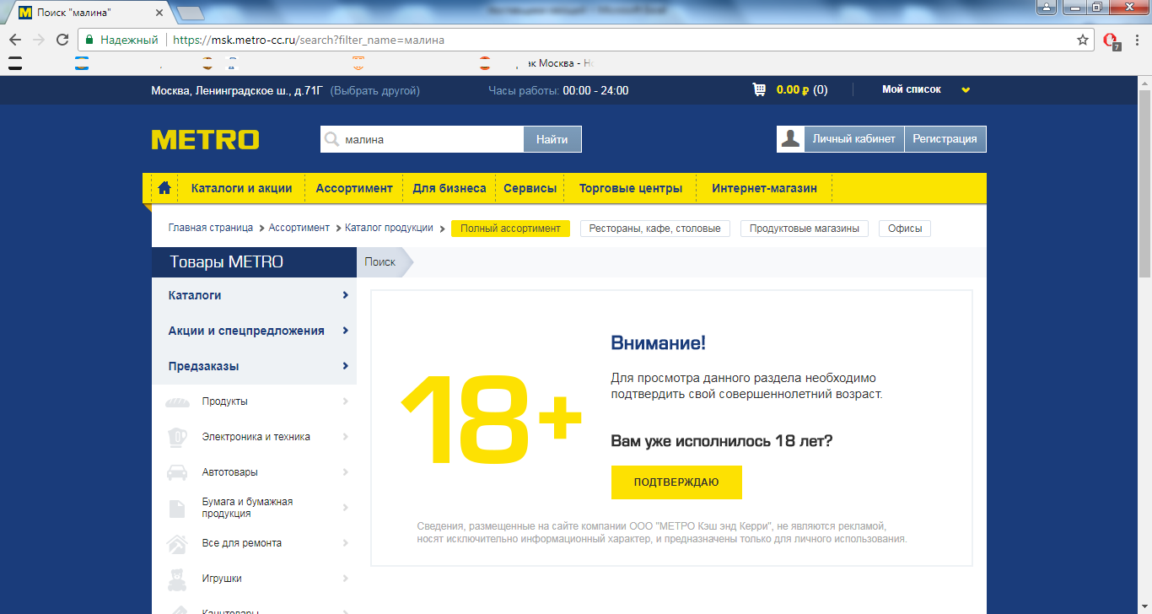This screenshot has height=614, width=1152.
Task: Bookmark page with star icon
Action: (x=1083, y=40)
